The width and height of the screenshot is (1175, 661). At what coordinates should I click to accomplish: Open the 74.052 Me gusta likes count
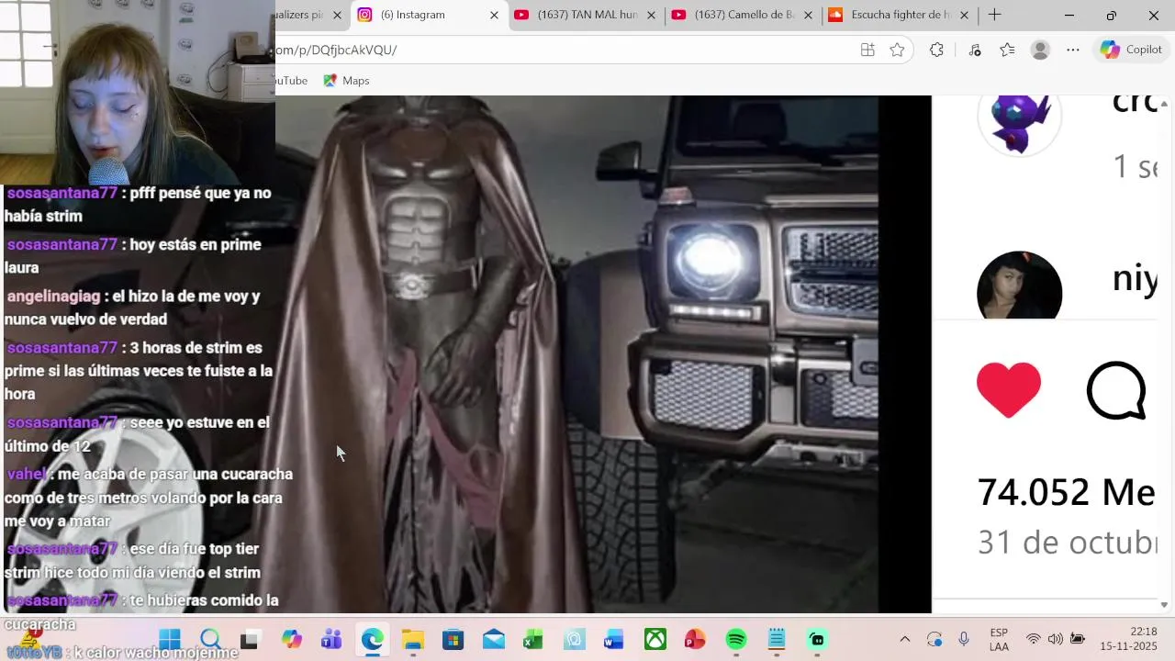1066,493
